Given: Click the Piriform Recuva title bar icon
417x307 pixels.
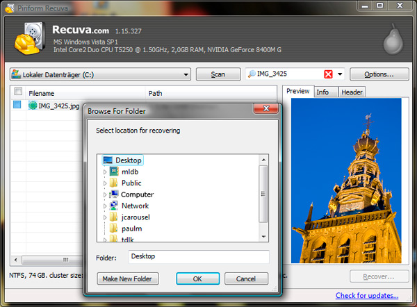Looking at the screenshot, I should (10, 8).
